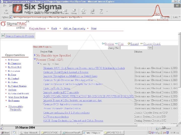Open Optimize Solder Process and Flux Application
Image resolution: width=181 pixels, height=135 pixels.
[68, 80]
